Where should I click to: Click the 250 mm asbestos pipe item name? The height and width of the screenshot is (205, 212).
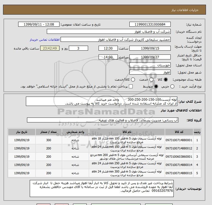pos(127,165)
